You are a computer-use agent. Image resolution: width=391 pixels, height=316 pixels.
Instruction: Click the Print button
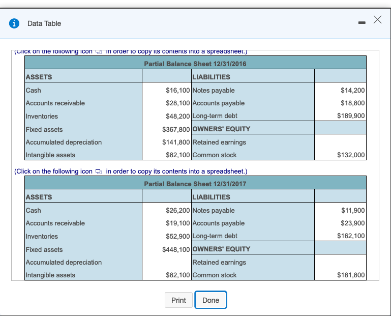178,300
